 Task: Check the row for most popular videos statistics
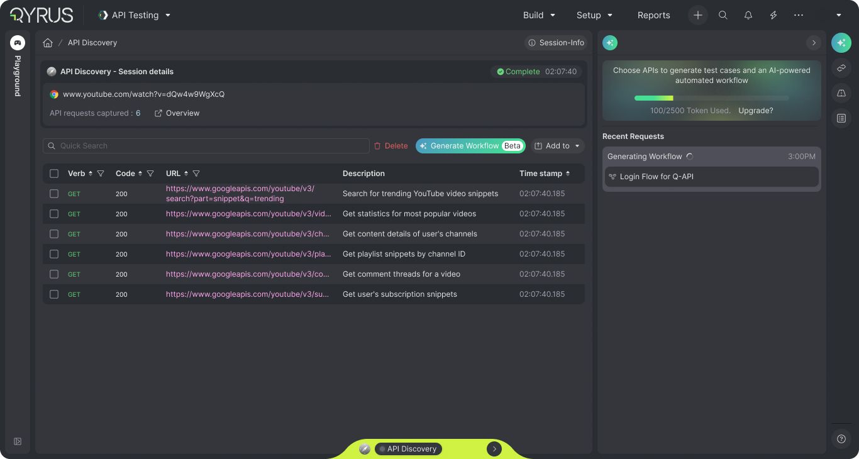point(54,214)
